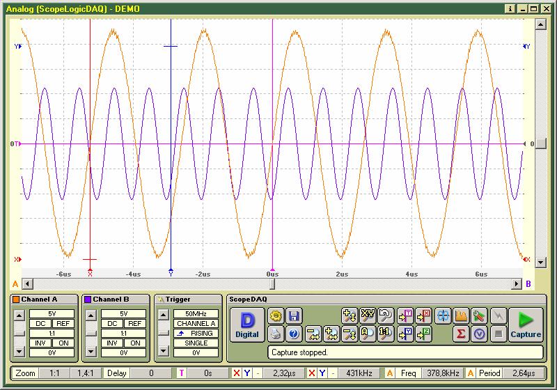Click red X cursor marker on time axis
The width and height of the screenshot is (557, 390).
coord(90,273)
